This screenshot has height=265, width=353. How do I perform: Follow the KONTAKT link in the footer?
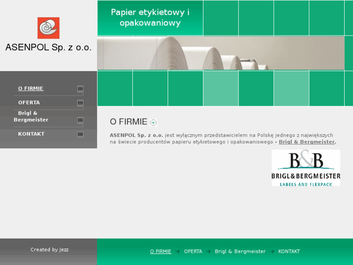point(289,251)
